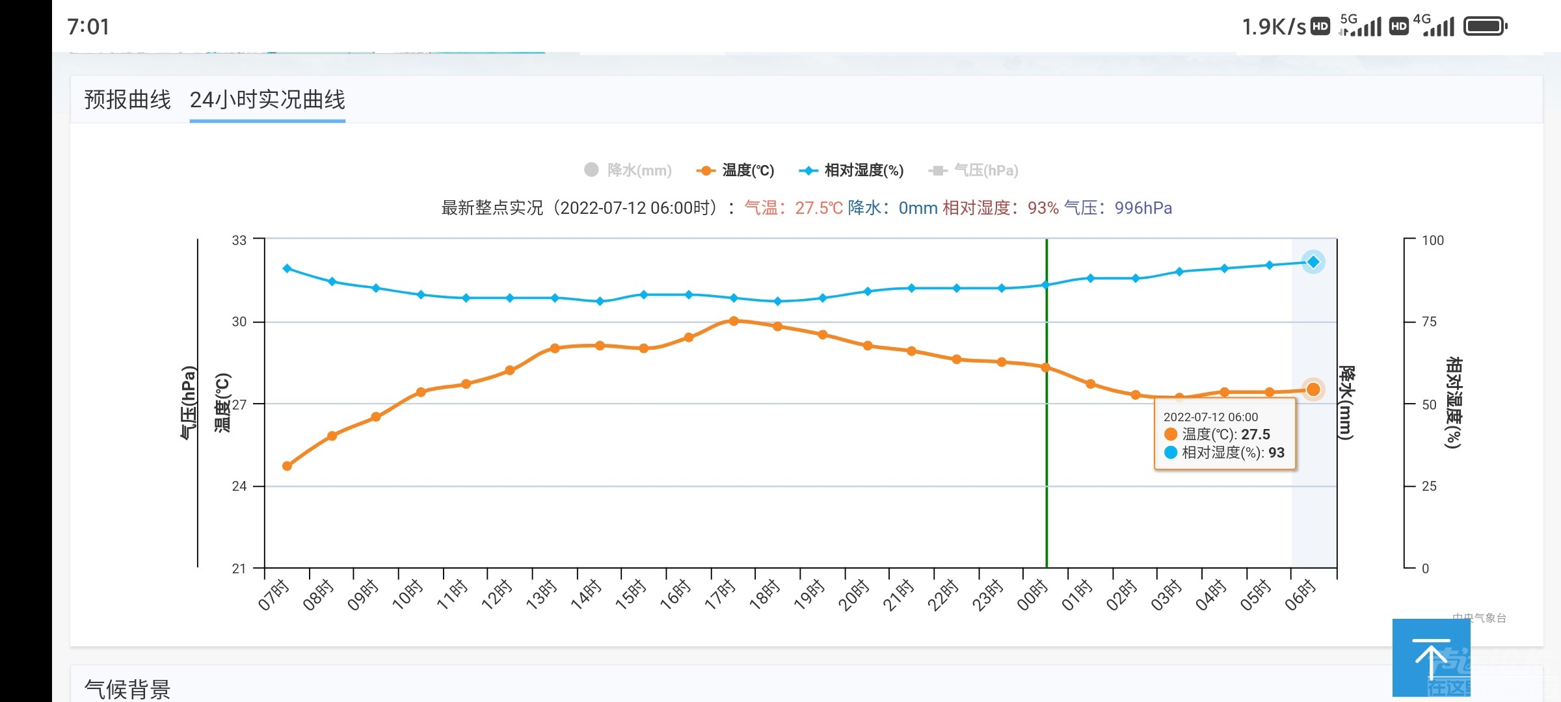This screenshot has width=1561, height=702.
Task: Select the 24小时实况曲线 tab
Action: pos(267,99)
